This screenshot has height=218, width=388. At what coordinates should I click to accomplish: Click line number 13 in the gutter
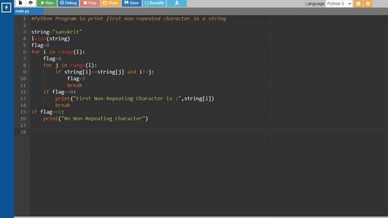point(23,99)
